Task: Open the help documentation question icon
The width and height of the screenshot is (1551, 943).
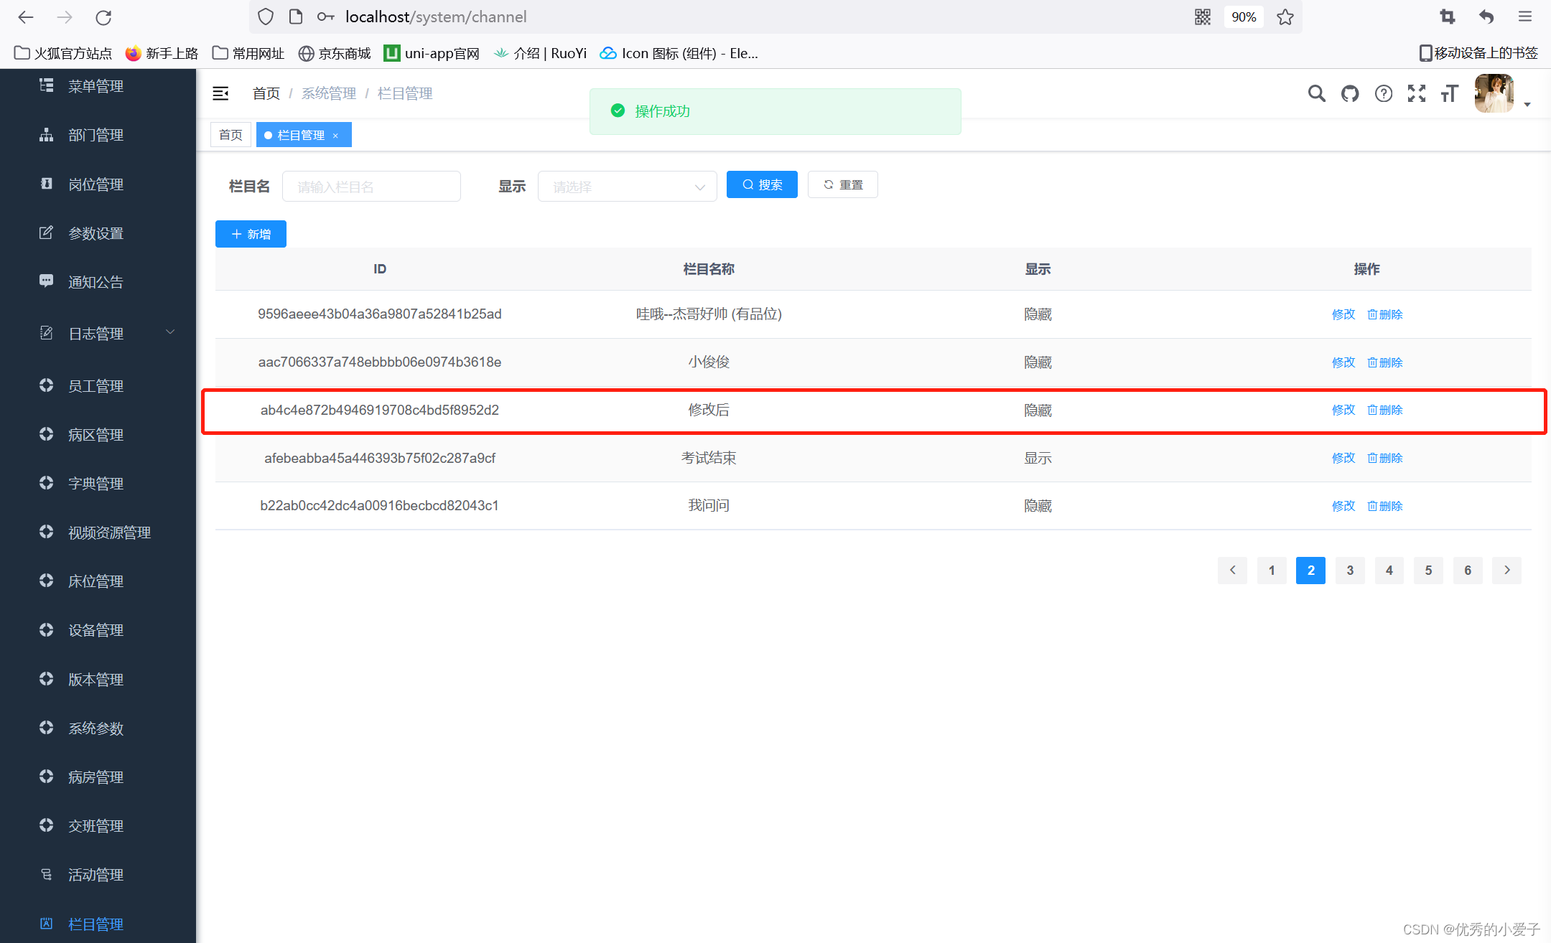Action: [1383, 93]
